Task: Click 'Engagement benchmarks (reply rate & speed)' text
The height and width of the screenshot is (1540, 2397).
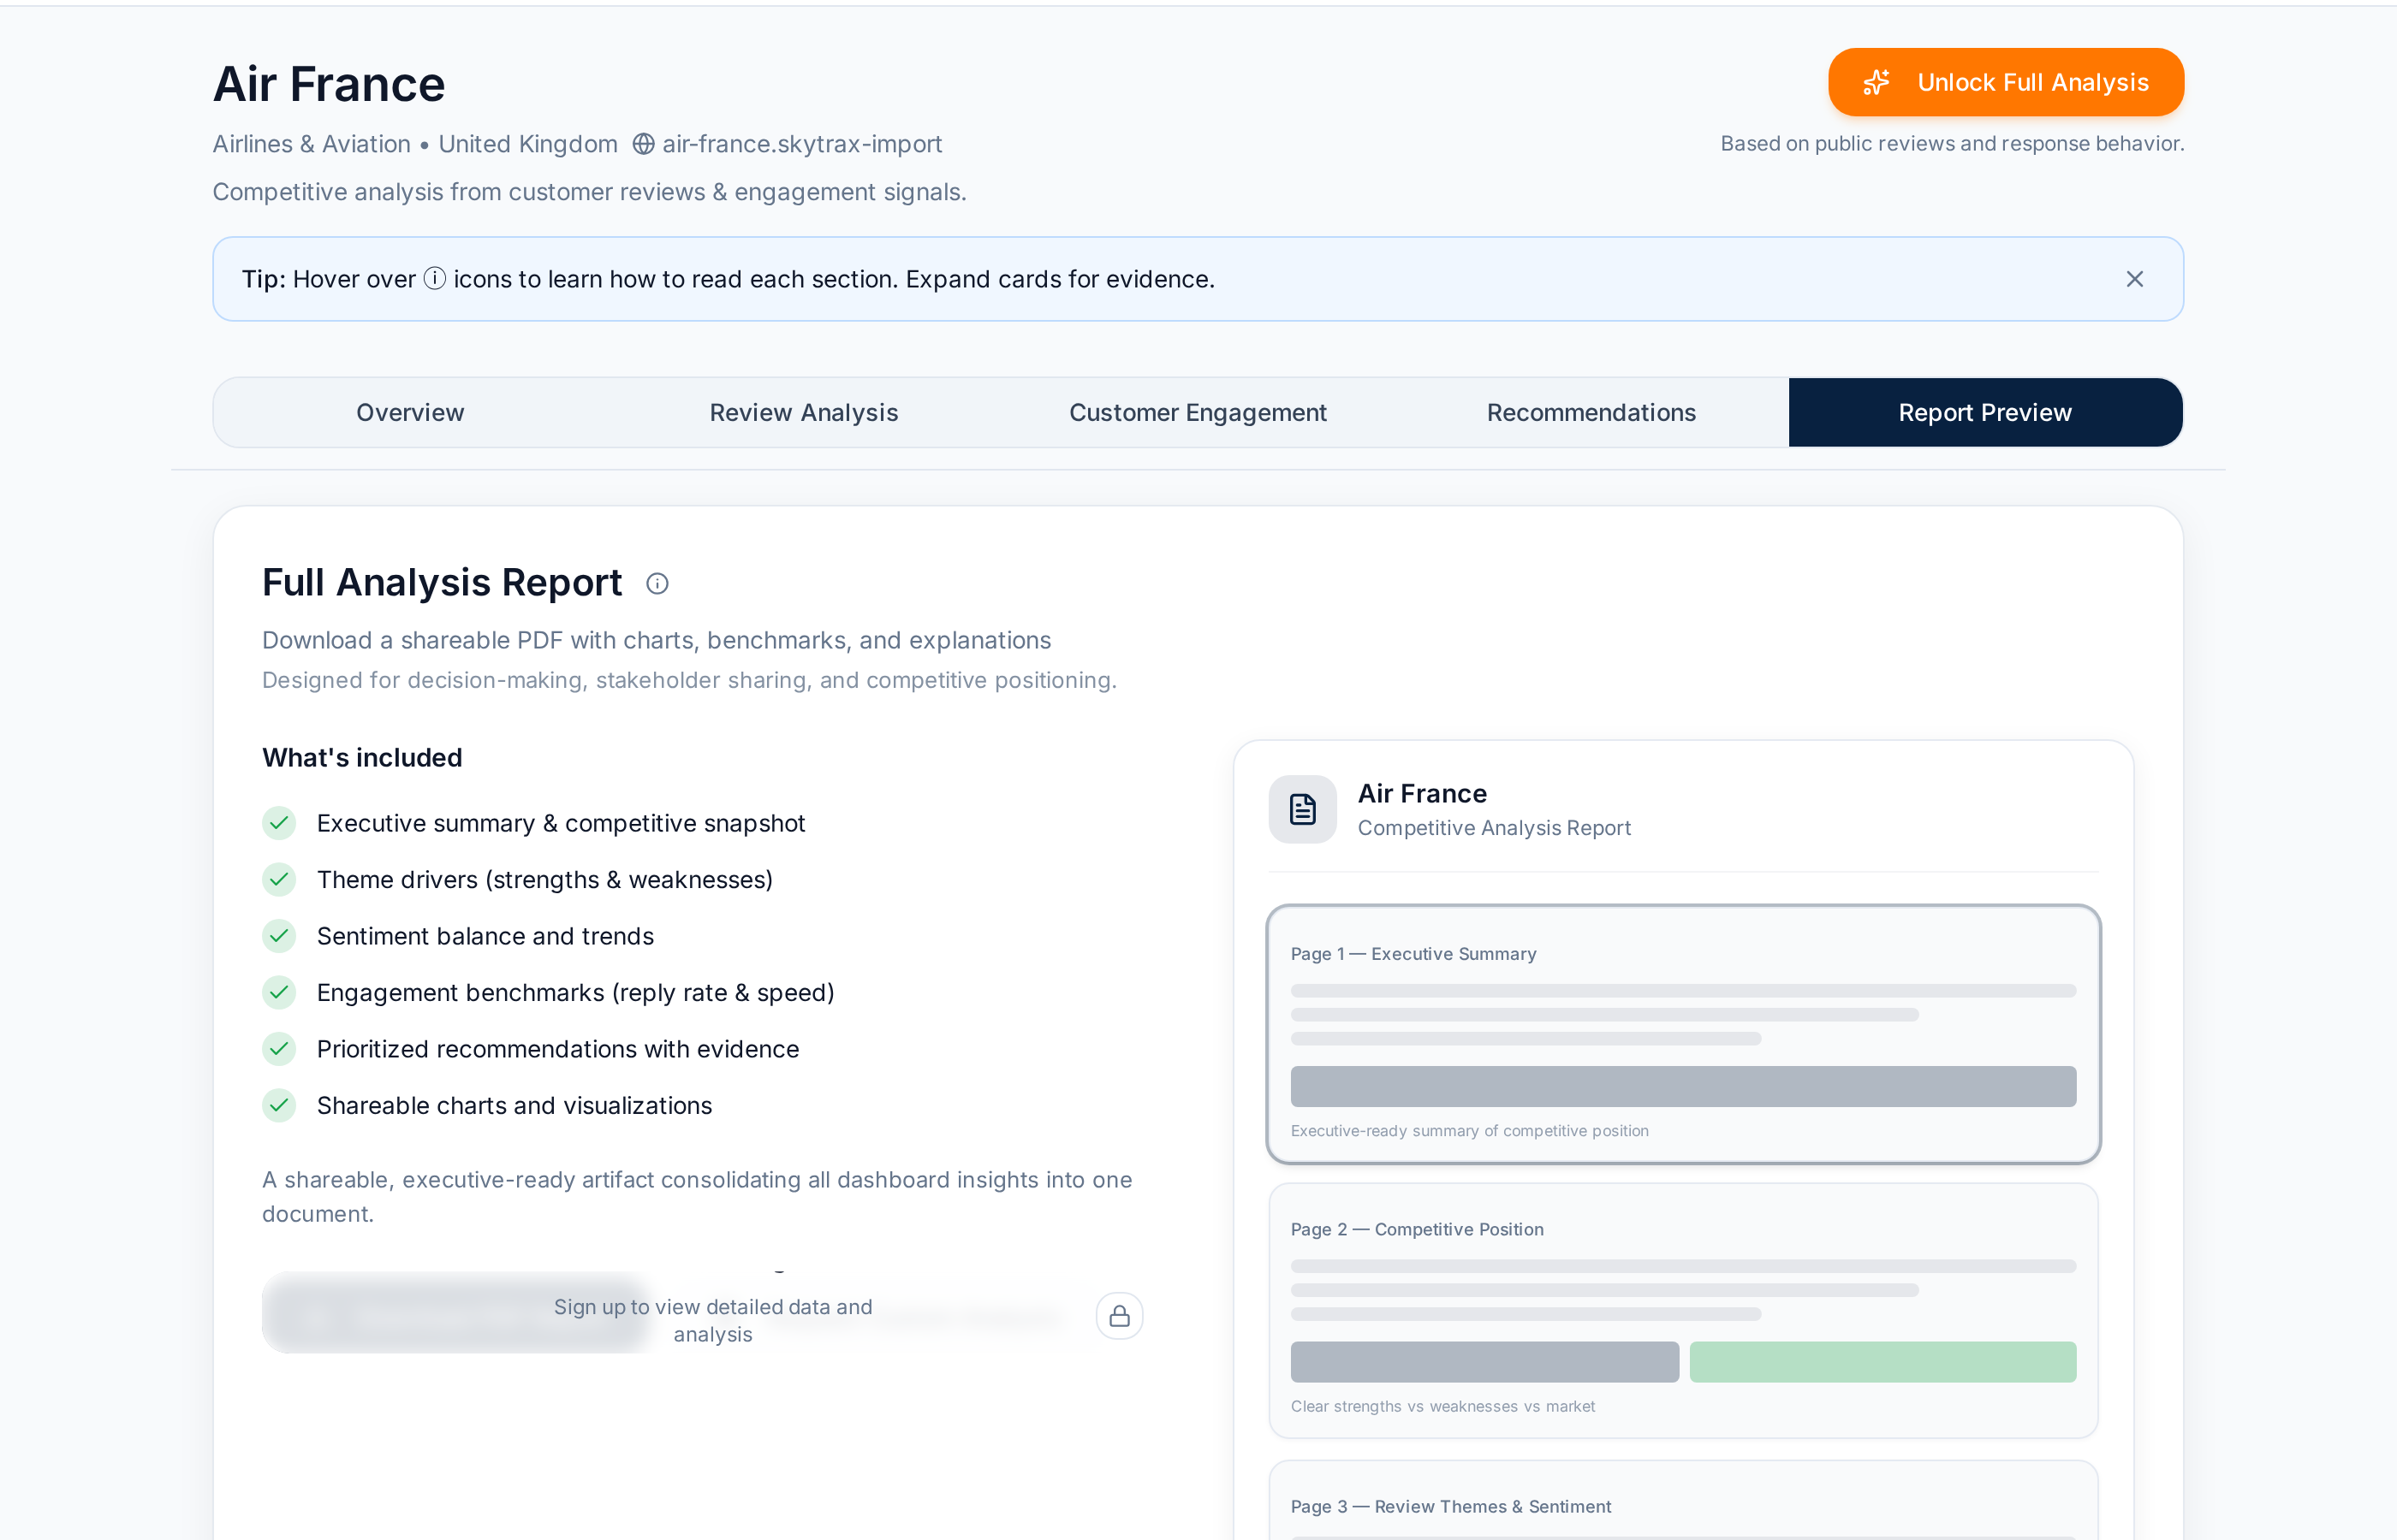Action: pyautogui.click(x=575, y=992)
